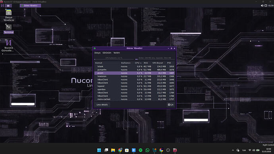The width and height of the screenshot is (274, 154).
Task: Open File Explorer from the Windows taskbar
Action: tap(113, 150)
